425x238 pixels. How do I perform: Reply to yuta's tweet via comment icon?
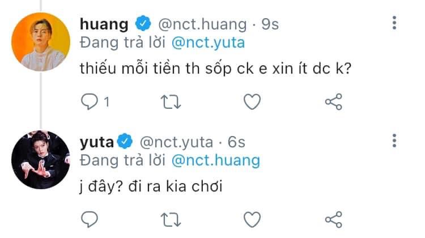pyautogui.click(x=90, y=219)
